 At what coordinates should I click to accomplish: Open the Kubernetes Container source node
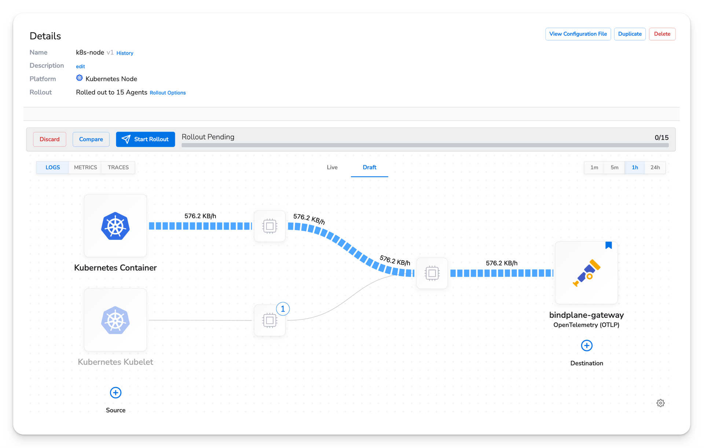(115, 226)
